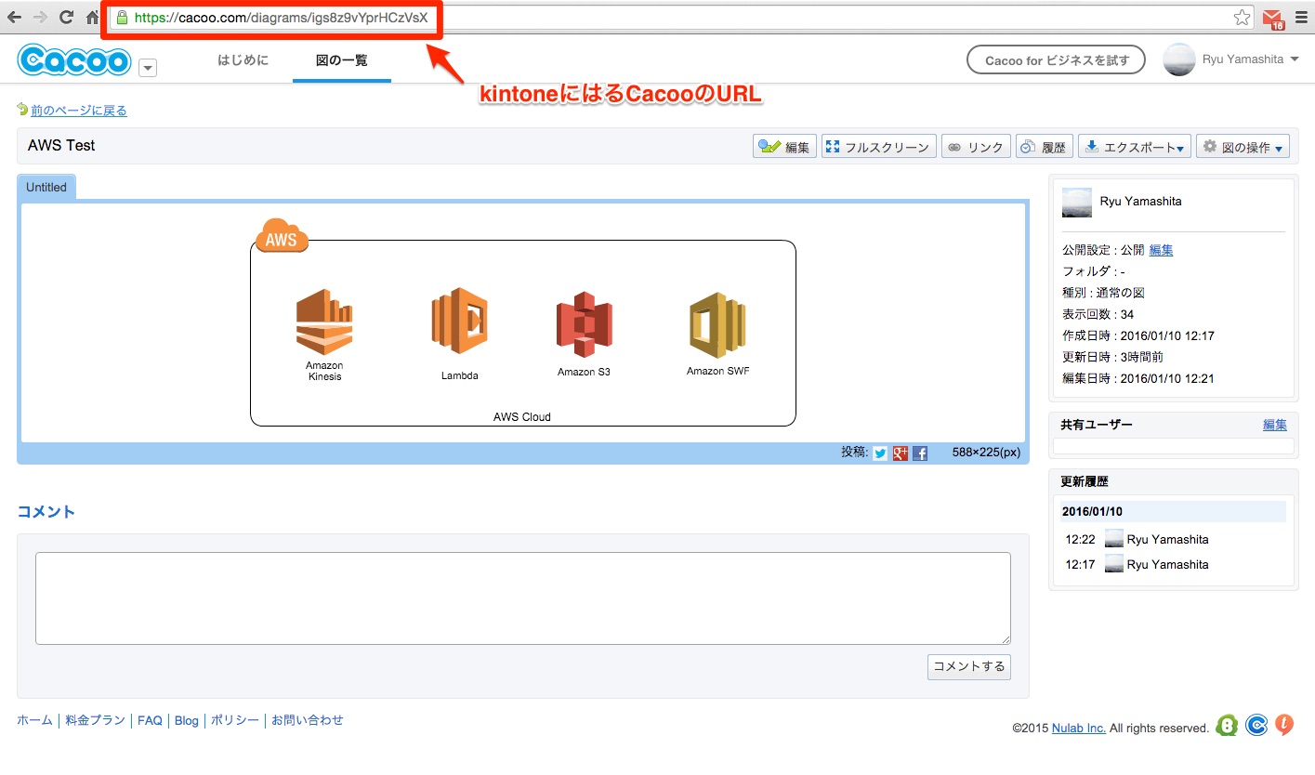Click the browser home icon
Screen dimensions: 1315x775
[92, 17]
